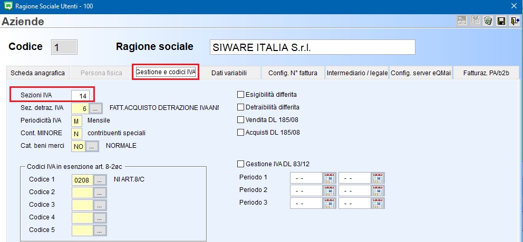Open the lookup button beside Sez. detraz. IVA
The height and width of the screenshot is (242, 523).
click(x=95, y=108)
